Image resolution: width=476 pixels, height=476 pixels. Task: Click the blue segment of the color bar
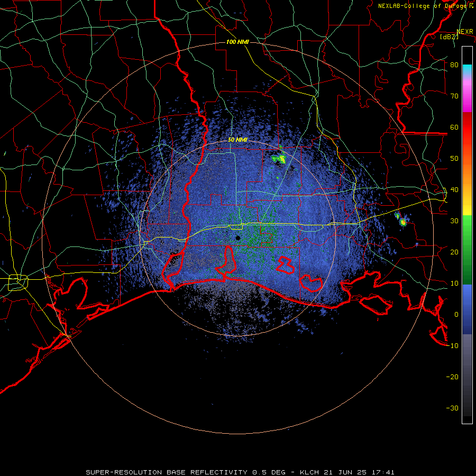[467, 309]
